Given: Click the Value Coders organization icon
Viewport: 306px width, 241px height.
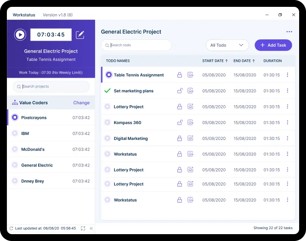Looking at the screenshot, I should coord(15,102).
